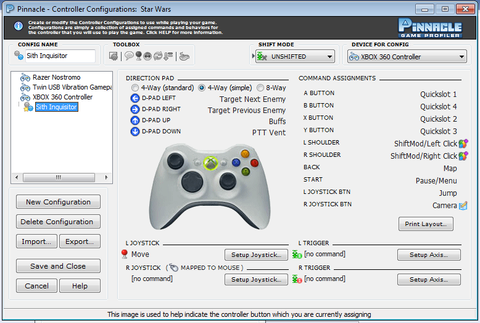Click Setup Joystick for R JOYSTICK

coord(256,280)
